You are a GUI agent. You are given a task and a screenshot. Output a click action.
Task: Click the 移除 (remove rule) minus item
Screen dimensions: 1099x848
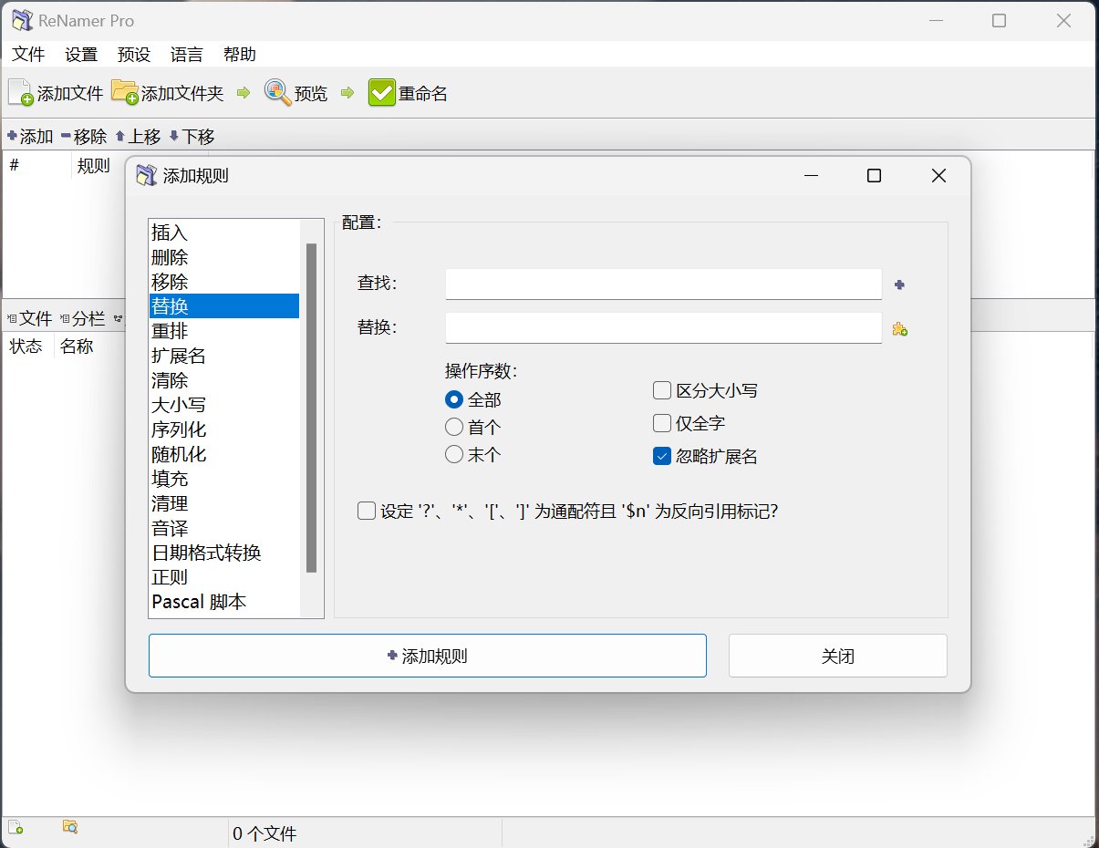click(83, 137)
